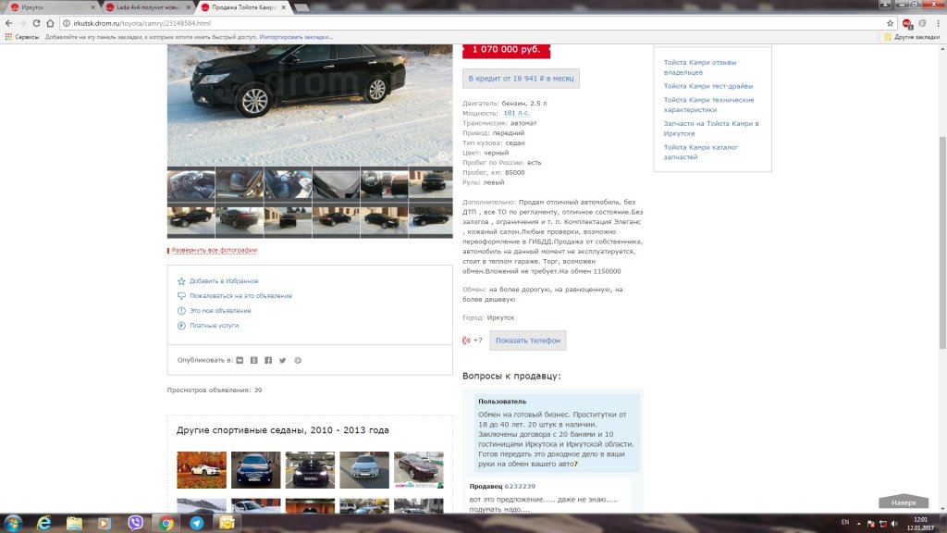The width and height of the screenshot is (947, 533).
Task: Click the browser Back arrow
Action: pyautogui.click(x=8, y=23)
